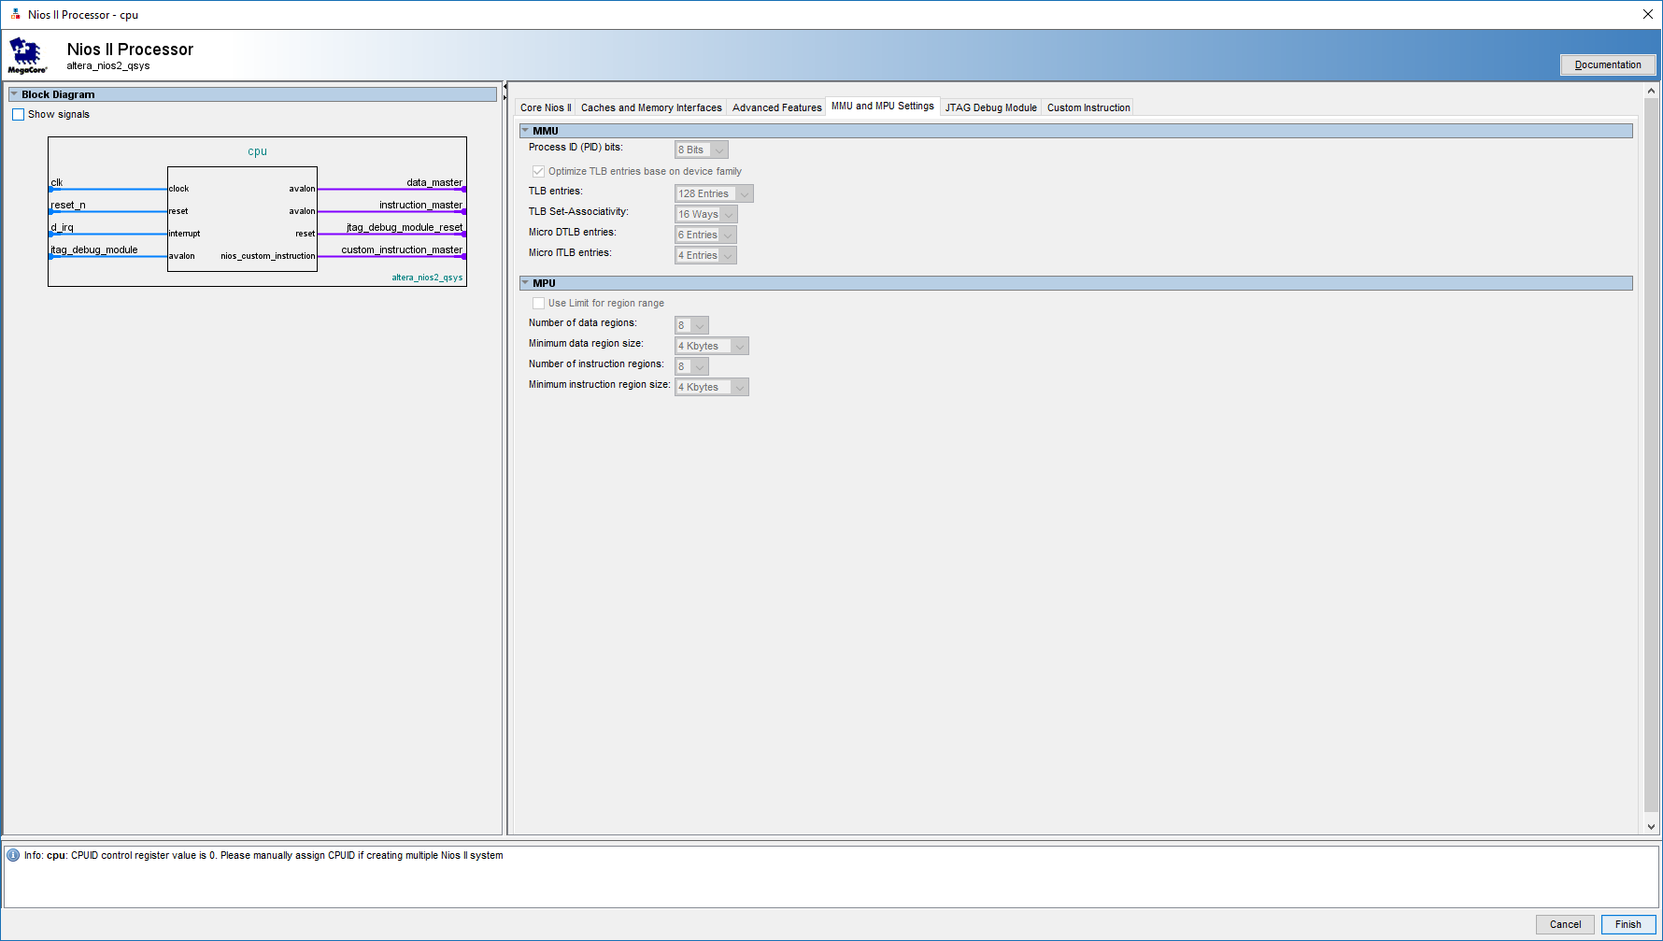Enable the Show signals checkbox
The image size is (1663, 941).
click(18, 113)
